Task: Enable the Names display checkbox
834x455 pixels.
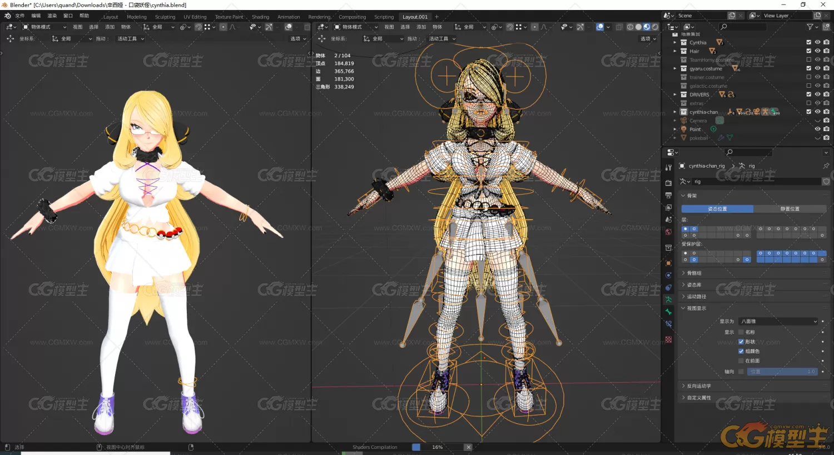Action: coord(741,332)
